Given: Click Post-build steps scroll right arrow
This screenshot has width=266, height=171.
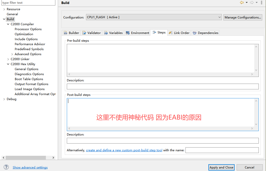Looking at the screenshot, I should coord(252,128).
